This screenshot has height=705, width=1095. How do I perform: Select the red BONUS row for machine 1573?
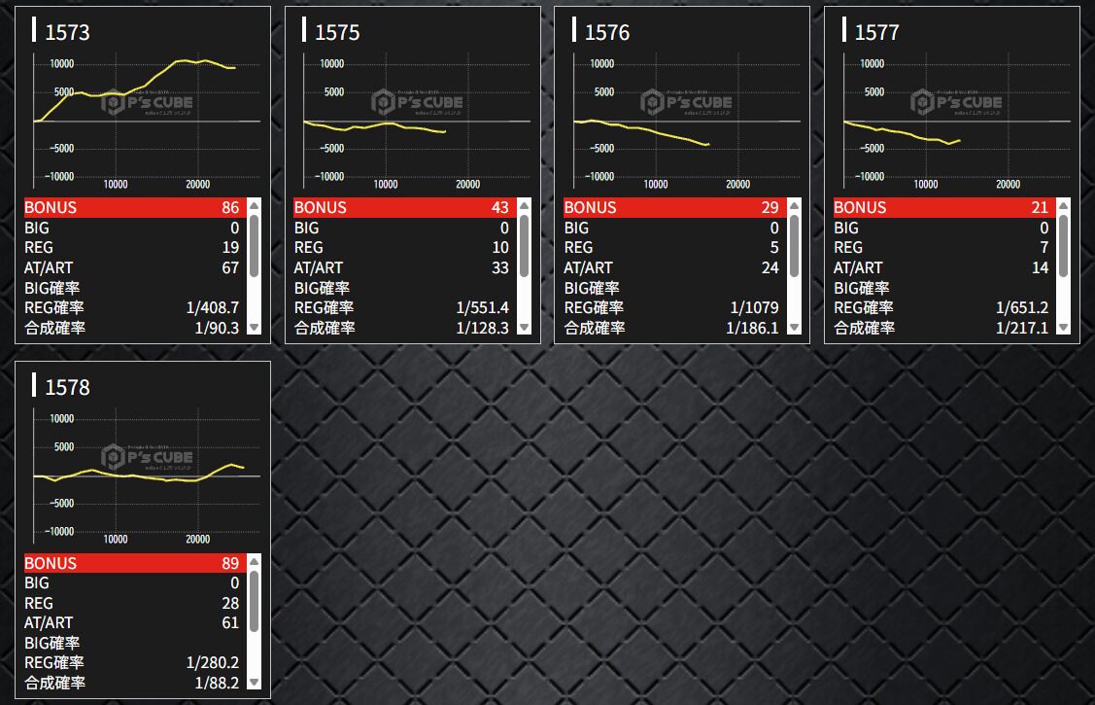pyautogui.click(x=132, y=207)
